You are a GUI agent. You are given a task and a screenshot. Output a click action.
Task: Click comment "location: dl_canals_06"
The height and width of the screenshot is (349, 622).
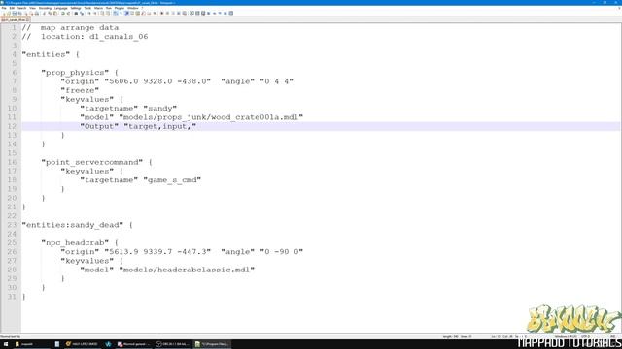(94, 37)
